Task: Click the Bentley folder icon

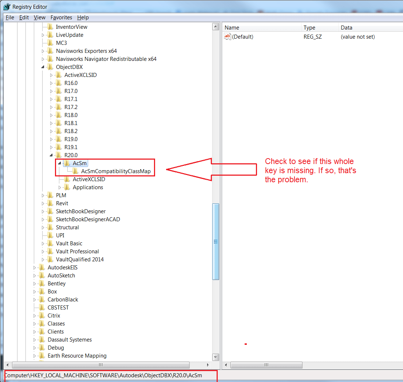Action: (42, 284)
